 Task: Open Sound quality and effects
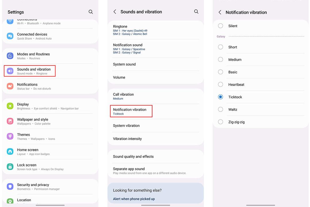[156, 156]
